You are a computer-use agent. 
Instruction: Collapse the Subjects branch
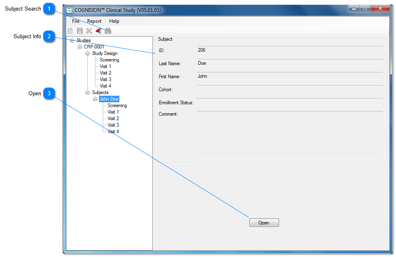pos(88,92)
